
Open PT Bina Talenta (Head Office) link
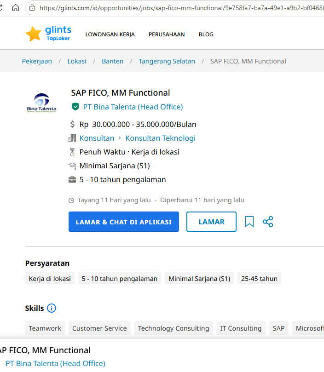pos(133,107)
